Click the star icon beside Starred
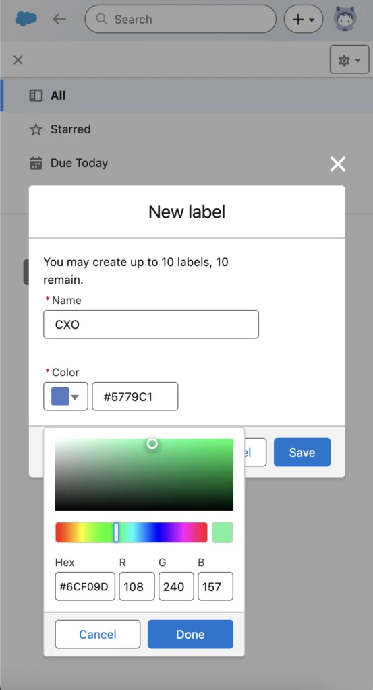This screenshot has height=690, width=373. click(36, 129)
